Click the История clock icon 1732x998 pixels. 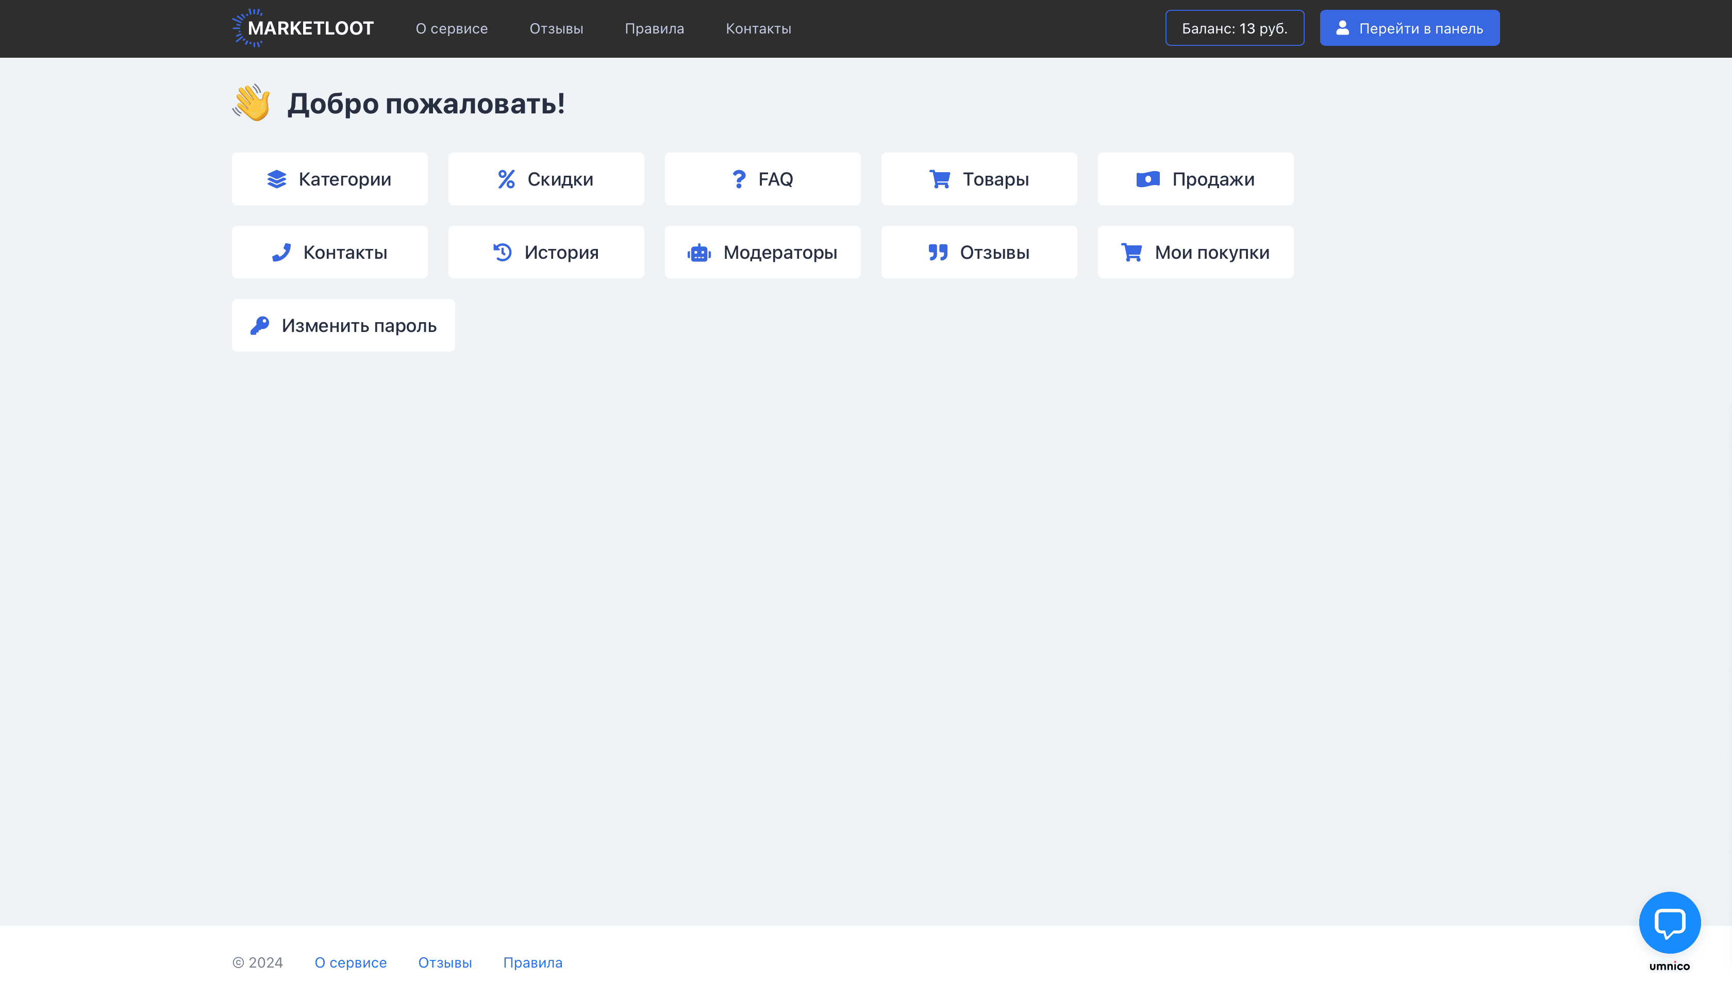click(x=503, y=252)
